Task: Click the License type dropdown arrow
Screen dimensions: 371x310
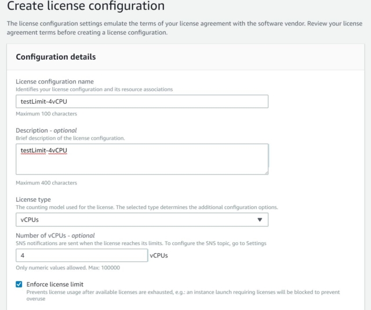Action: pos(260,220)
